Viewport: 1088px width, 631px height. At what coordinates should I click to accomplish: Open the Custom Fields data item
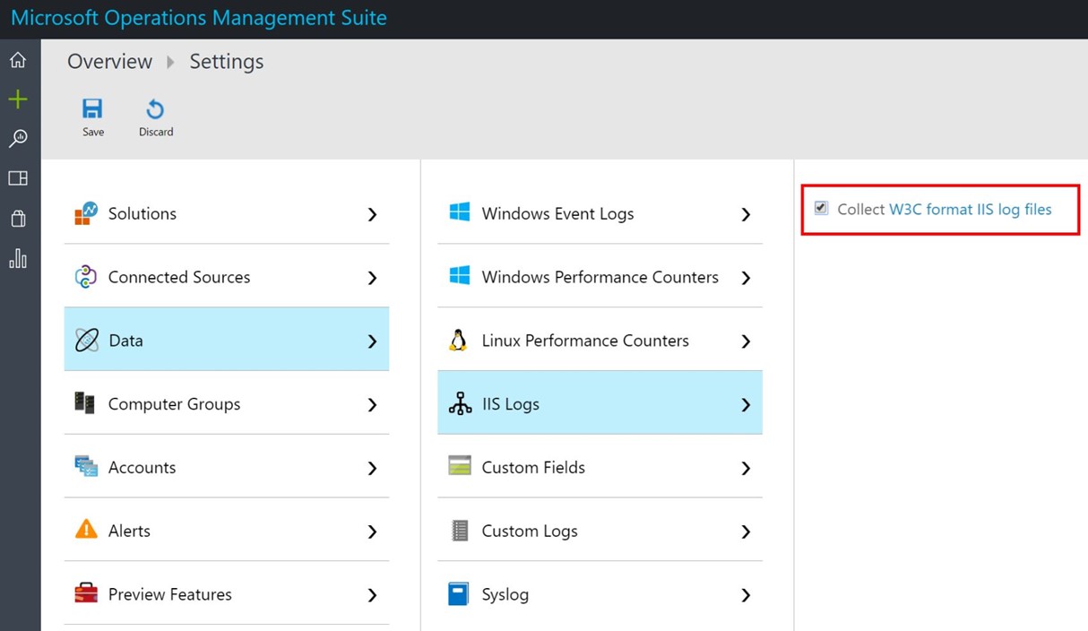tap(600, 467)
